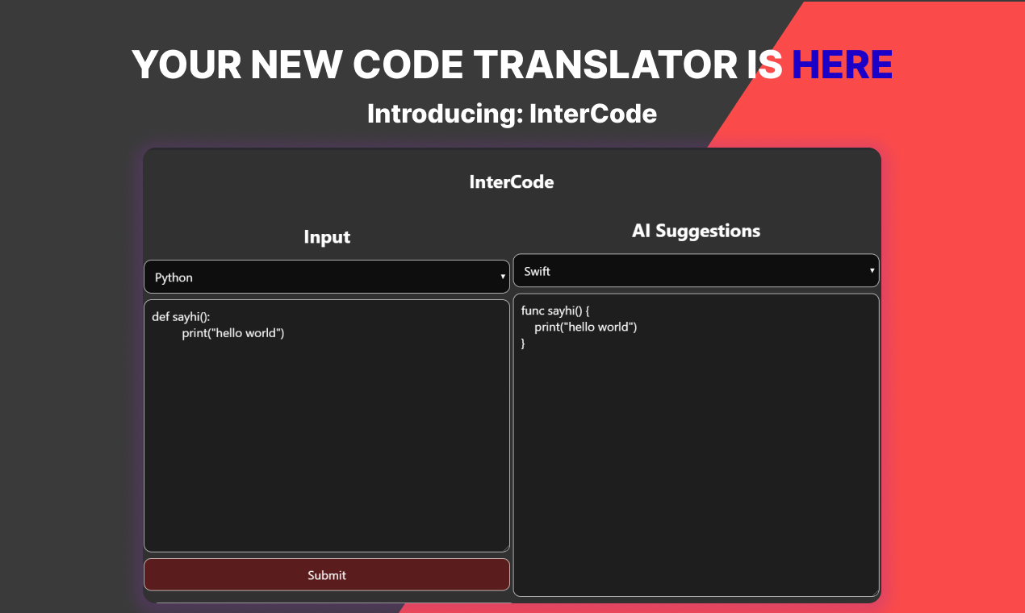Click the AI Suggestions column heading
Viewport: 1025px width, 613px height.
point(696,231)
